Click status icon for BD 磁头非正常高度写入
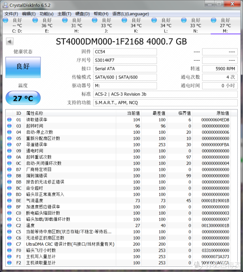This screenshot has height=272, width=243. pos(9,194)
